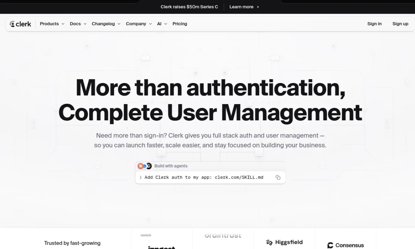Screen dimensions: 415x249
Task: Click the orange starburst agent icon
Action: pyautogui.click(x=140, y=166)
